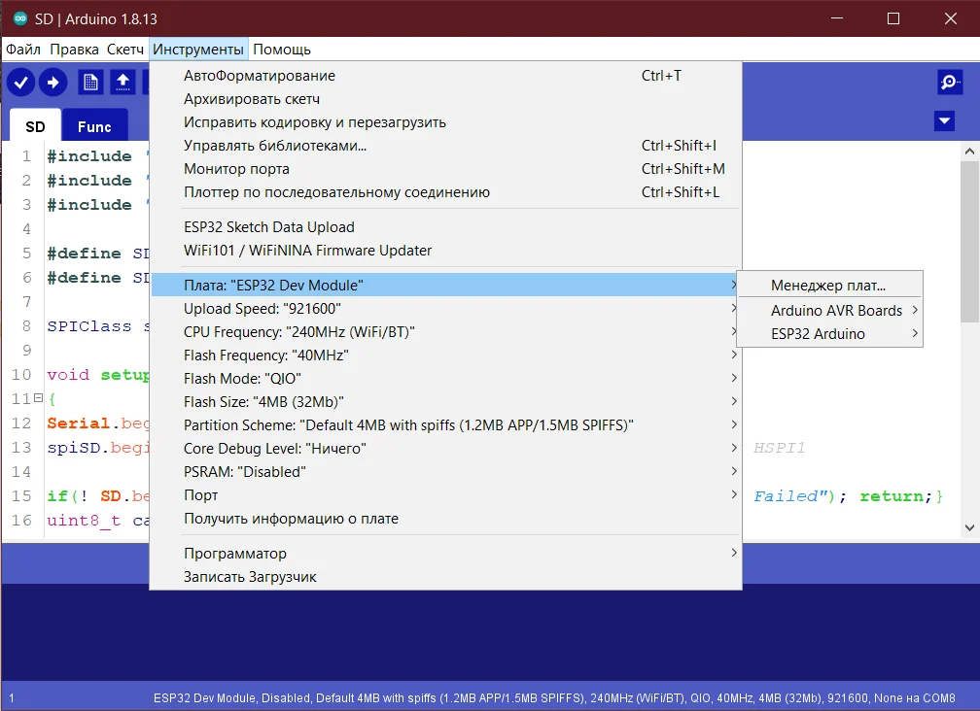Click the Upload arrow icon
Viewport: 980px width, 711px height.
(53, 83)
